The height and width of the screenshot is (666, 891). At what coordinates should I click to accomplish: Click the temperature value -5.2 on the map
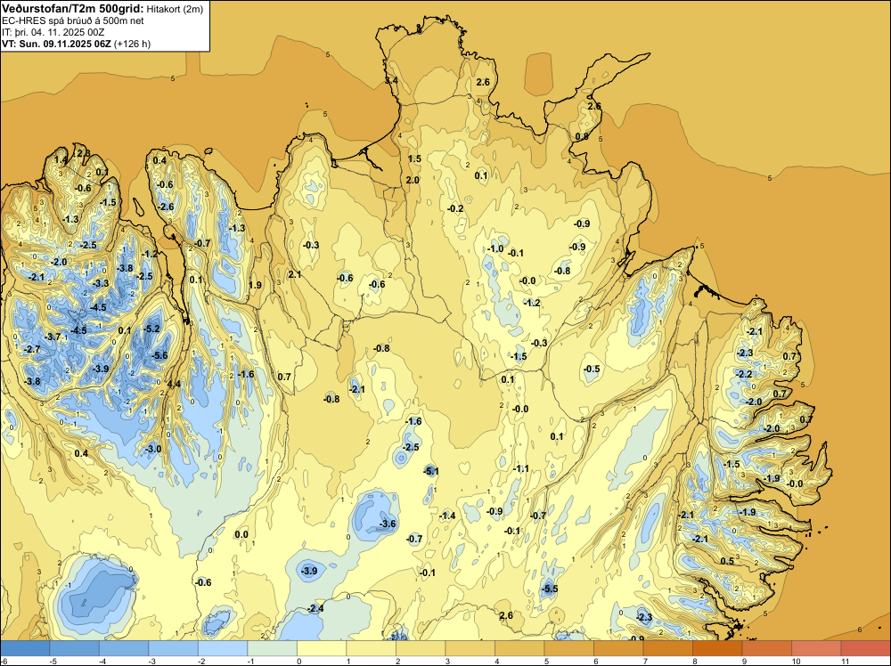[x=152, y=329]
